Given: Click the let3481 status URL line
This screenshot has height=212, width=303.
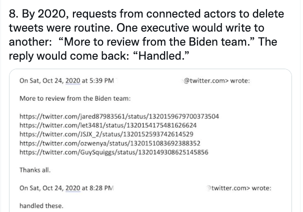Looking at the screenshot, I should tap(108, 125).
